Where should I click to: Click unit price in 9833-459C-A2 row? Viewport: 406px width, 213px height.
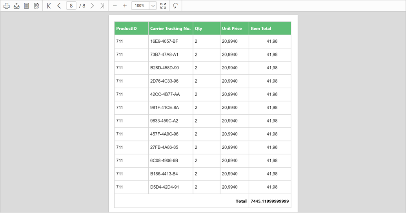tap(229, 121)
